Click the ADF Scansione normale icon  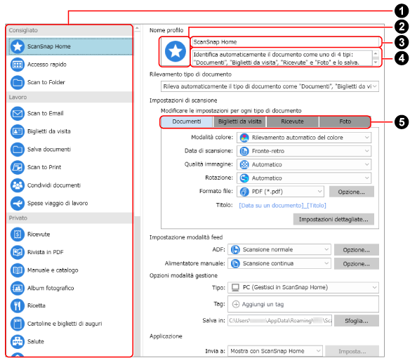[x=235, y=249]
